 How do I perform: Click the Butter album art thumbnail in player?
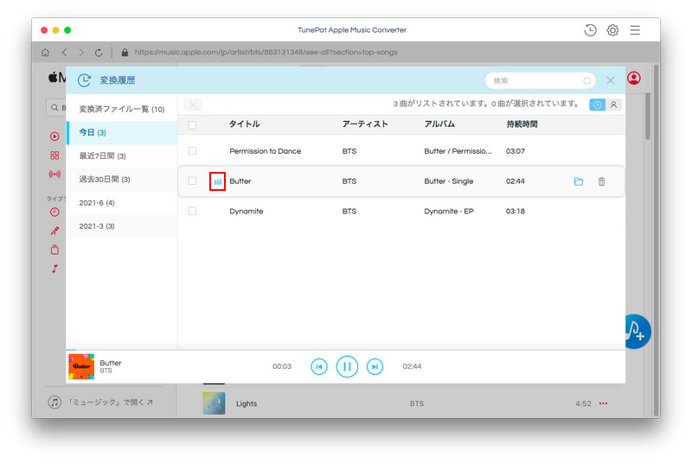point(81,366)
